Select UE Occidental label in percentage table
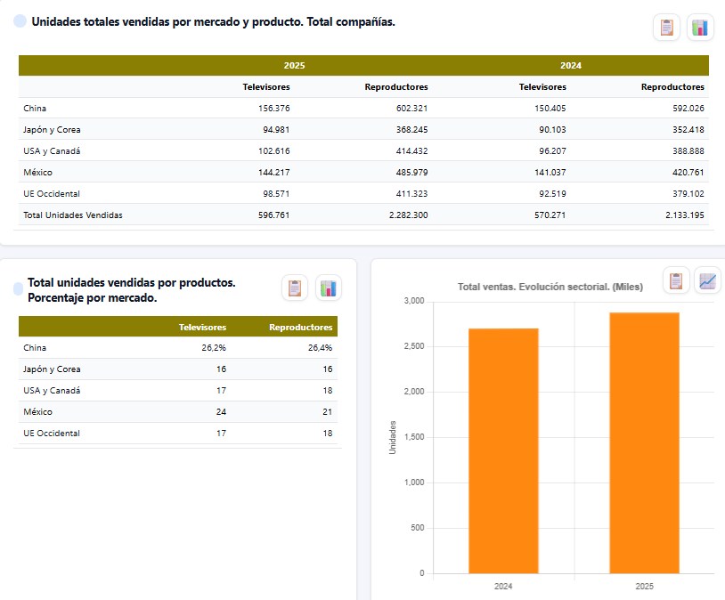Viewport: 725px width, 600px height. (52, 434)
